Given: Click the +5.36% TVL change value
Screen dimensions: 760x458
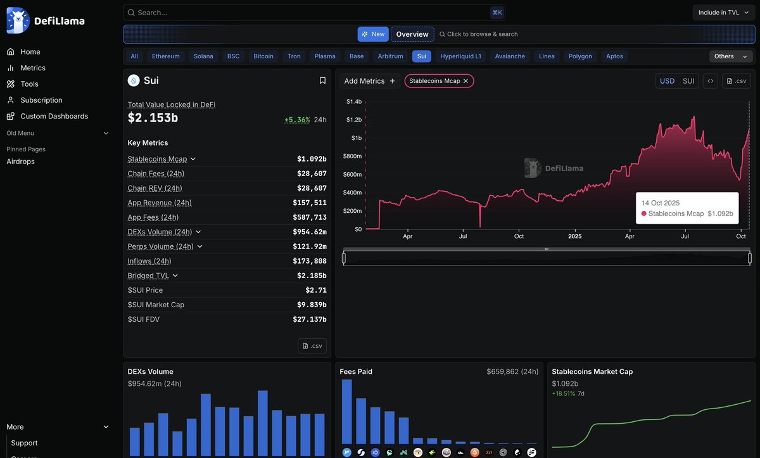Looking at the screenshot, I should (297, 120).
